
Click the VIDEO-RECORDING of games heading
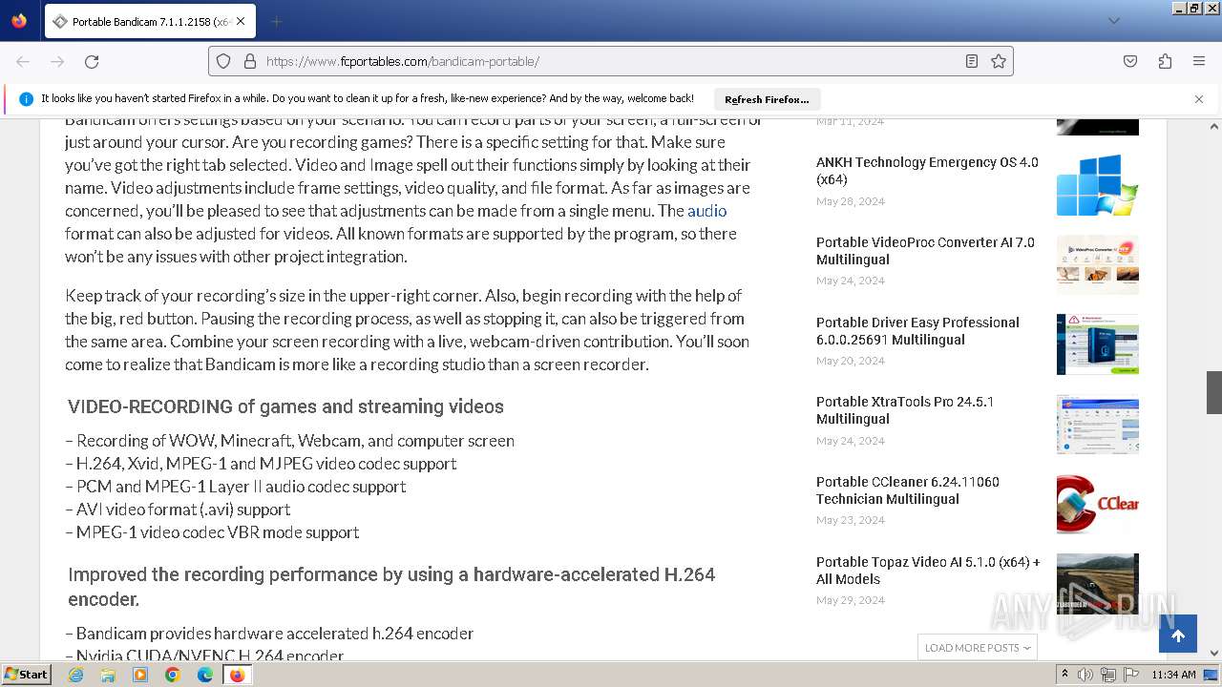285,406
